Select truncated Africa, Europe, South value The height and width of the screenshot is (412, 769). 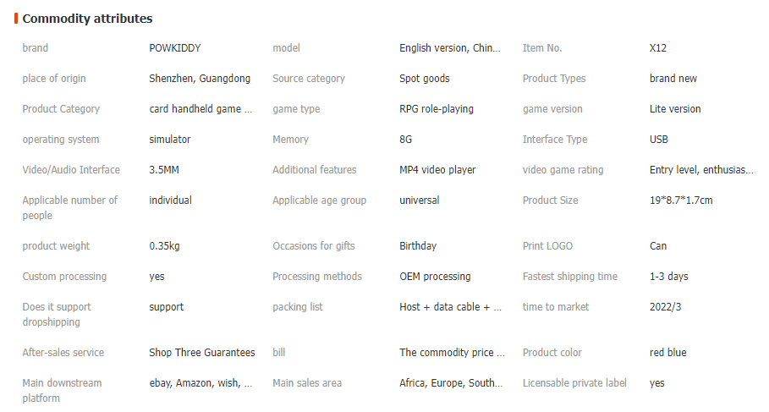coord(451,383)
